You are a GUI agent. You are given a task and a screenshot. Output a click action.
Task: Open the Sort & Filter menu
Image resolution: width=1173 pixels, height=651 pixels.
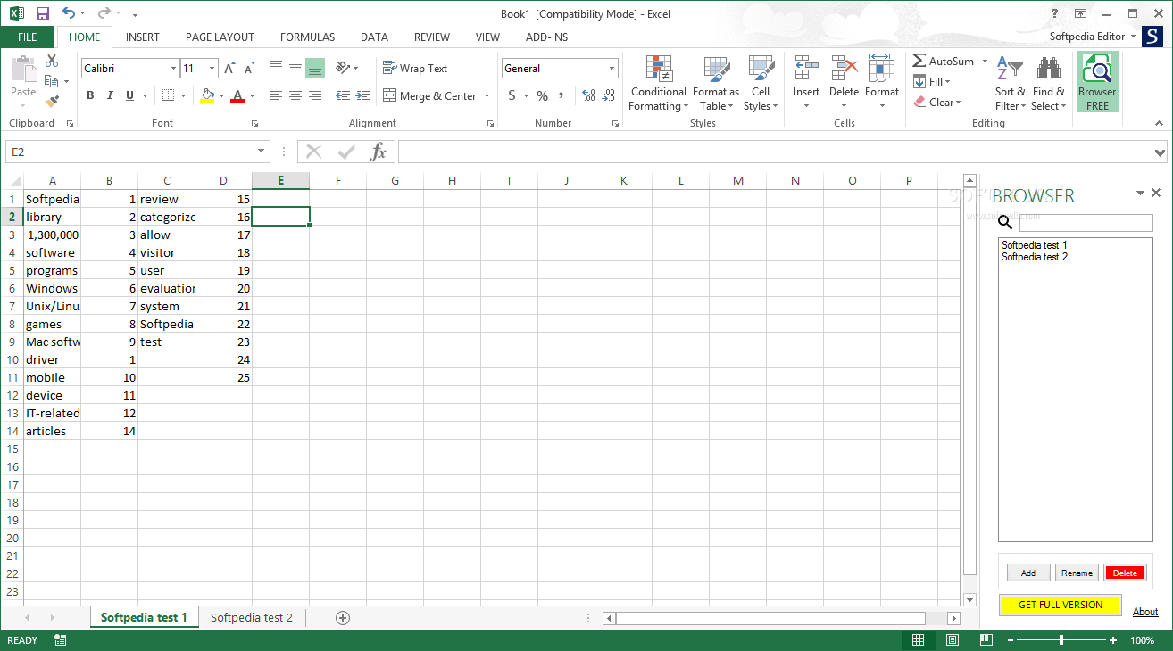point(1011,85)
